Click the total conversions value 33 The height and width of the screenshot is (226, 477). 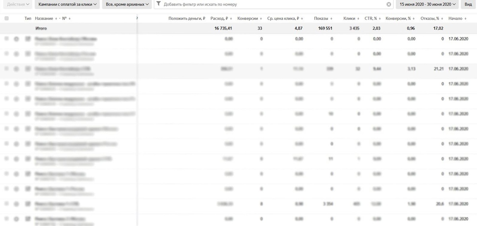[260, 29]
